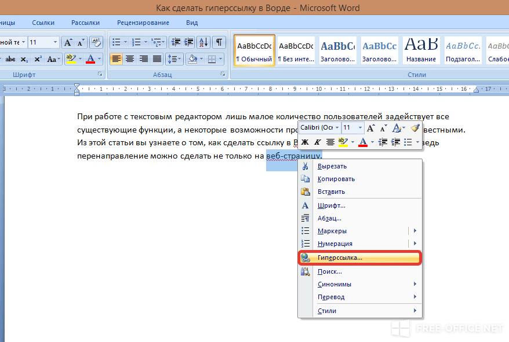Click the Sort icon in ribbon

(204, 42)
